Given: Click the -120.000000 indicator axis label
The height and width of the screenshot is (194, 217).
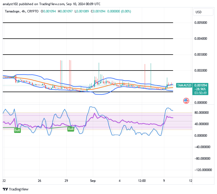Looking at the screenshot, I should coord(203,170).
